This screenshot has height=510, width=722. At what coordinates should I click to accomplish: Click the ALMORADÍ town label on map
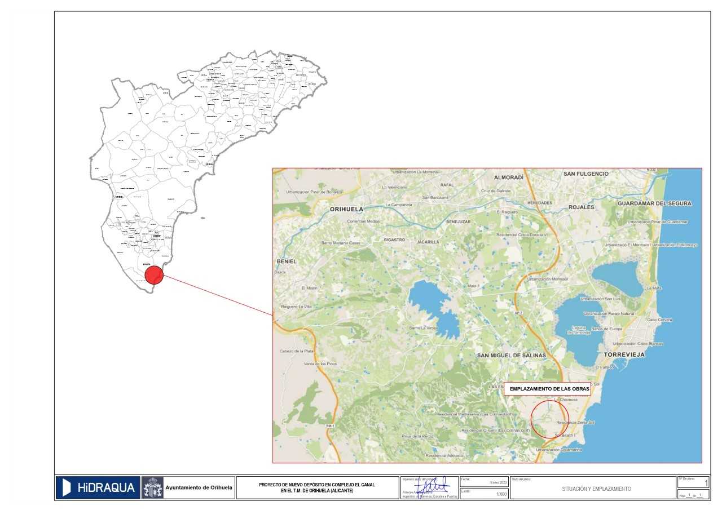tap(509, 177)
